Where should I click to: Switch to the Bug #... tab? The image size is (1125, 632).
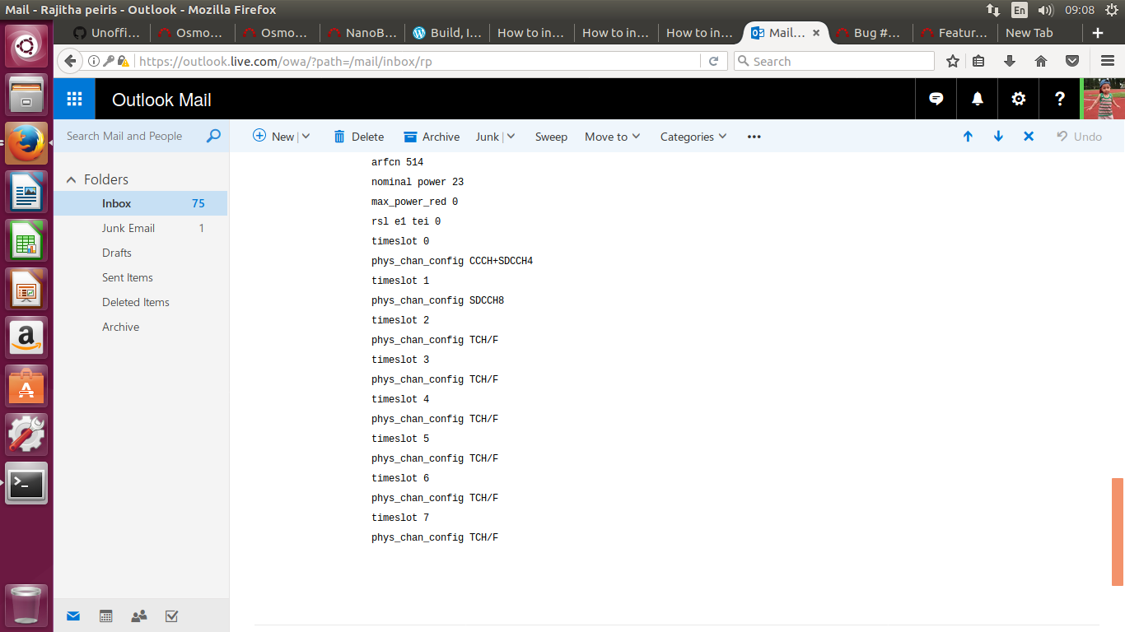point(871,33)
